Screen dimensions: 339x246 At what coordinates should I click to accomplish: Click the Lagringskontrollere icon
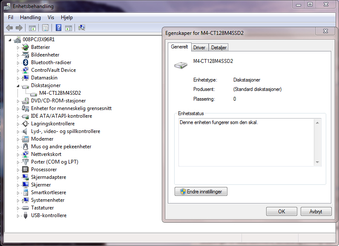pos(25,124)
